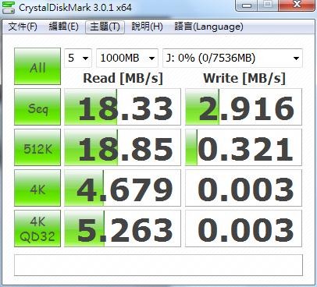Start the 4K benchmark test

(37, 188)
